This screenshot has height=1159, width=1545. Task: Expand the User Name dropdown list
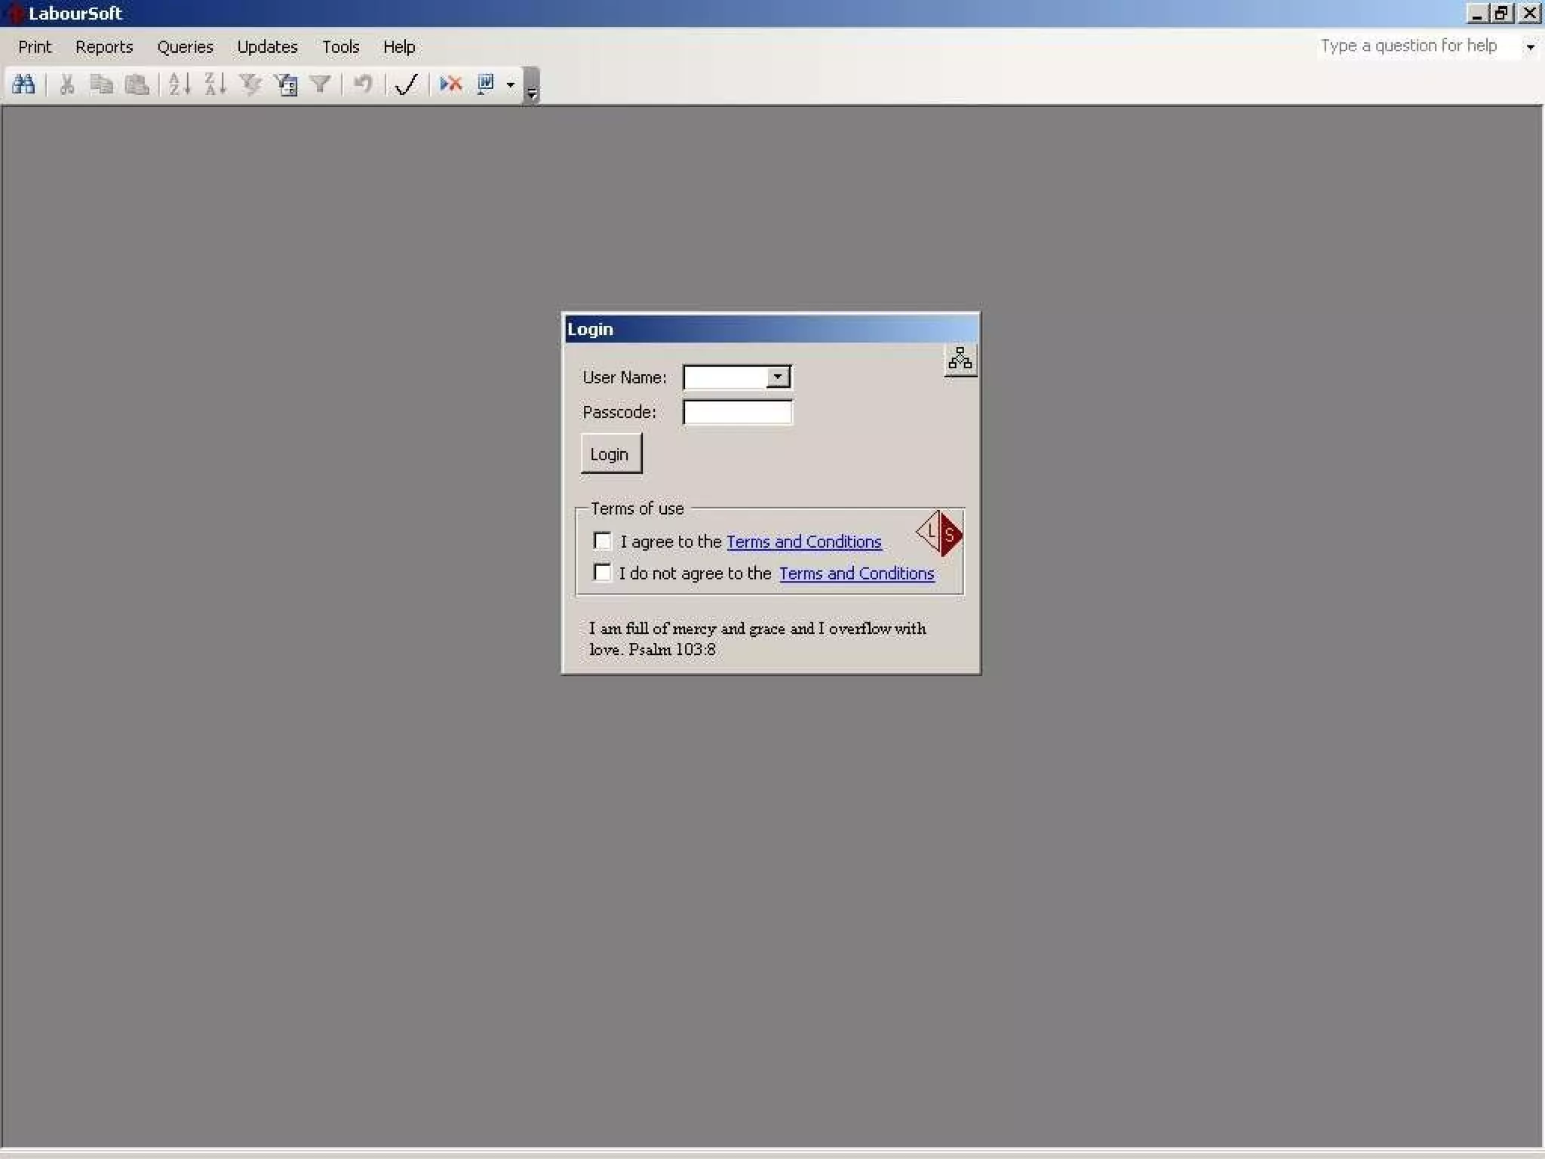coord(778,377)
